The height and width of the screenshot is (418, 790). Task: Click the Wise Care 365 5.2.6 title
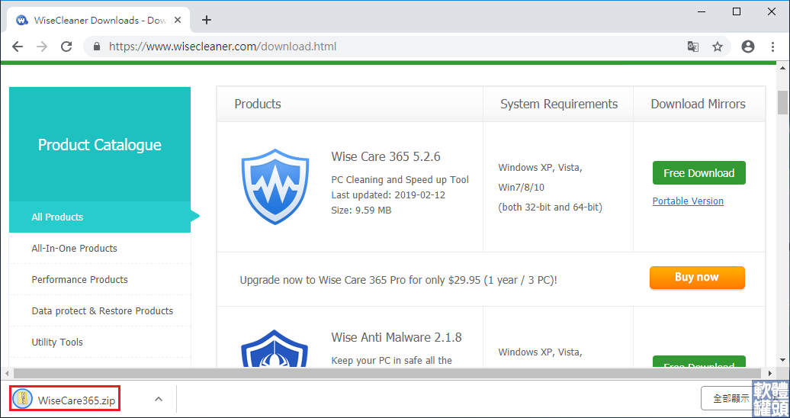point(386,156)
